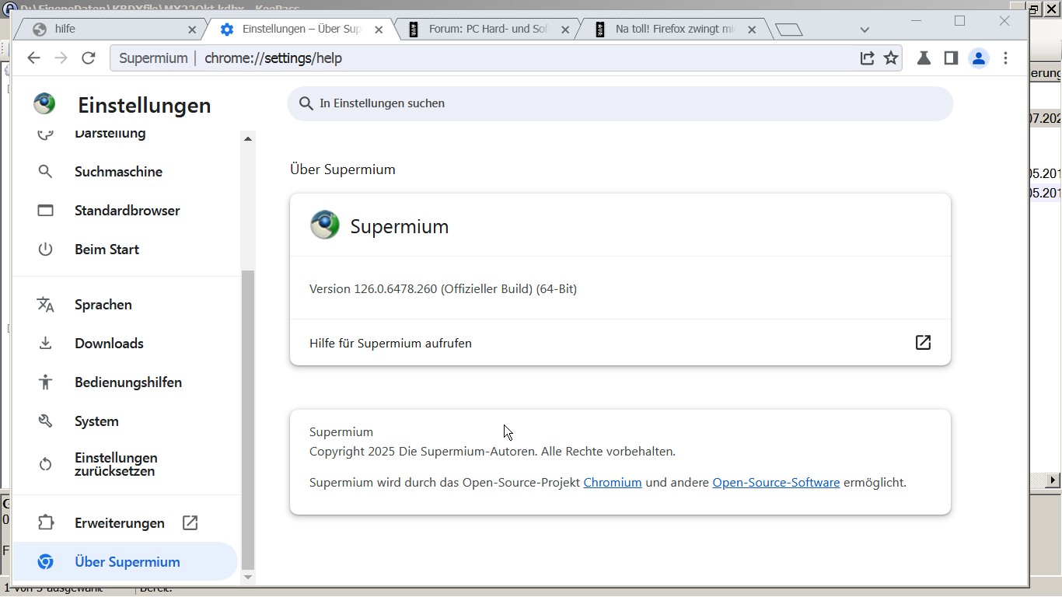Switch to the hilfe tab
This screenshot has width=1062, height=597.
tap(109, 30)
